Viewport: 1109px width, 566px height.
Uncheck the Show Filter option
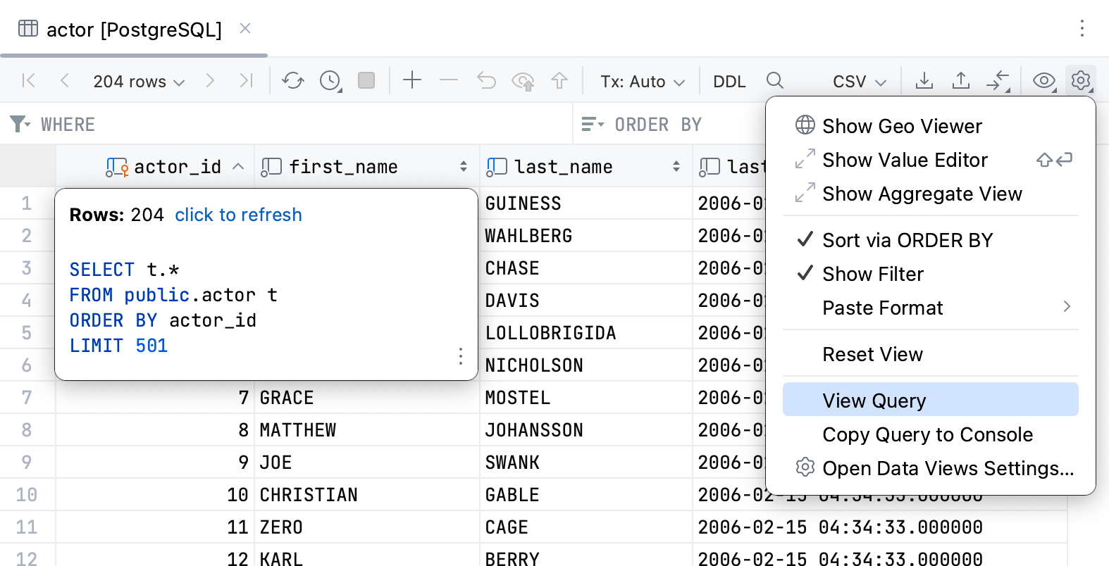[x=872, y=274]
